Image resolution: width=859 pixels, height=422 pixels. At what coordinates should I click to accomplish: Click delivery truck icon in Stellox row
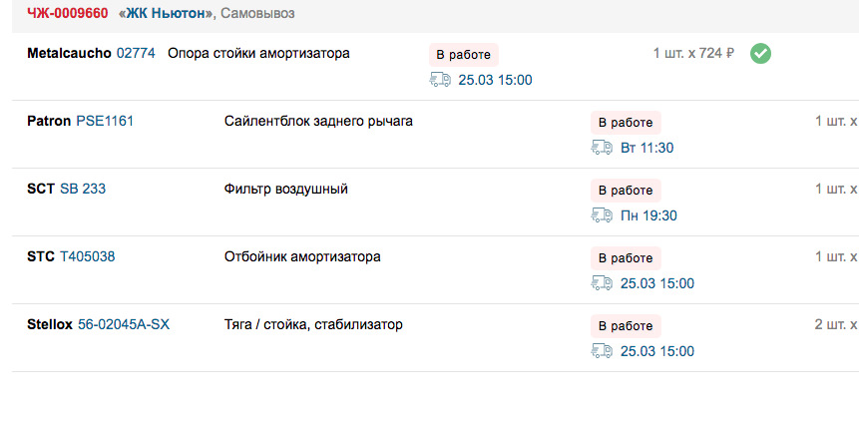point(602,351)
